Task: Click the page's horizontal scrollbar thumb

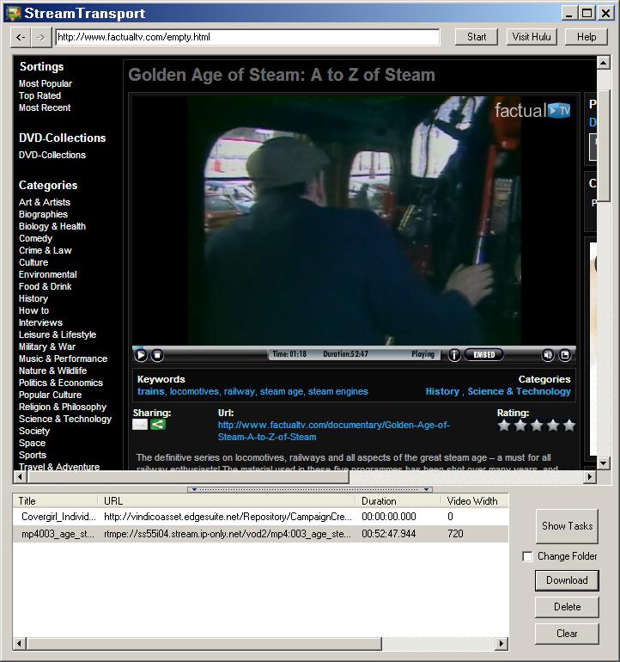Action: 188,477
